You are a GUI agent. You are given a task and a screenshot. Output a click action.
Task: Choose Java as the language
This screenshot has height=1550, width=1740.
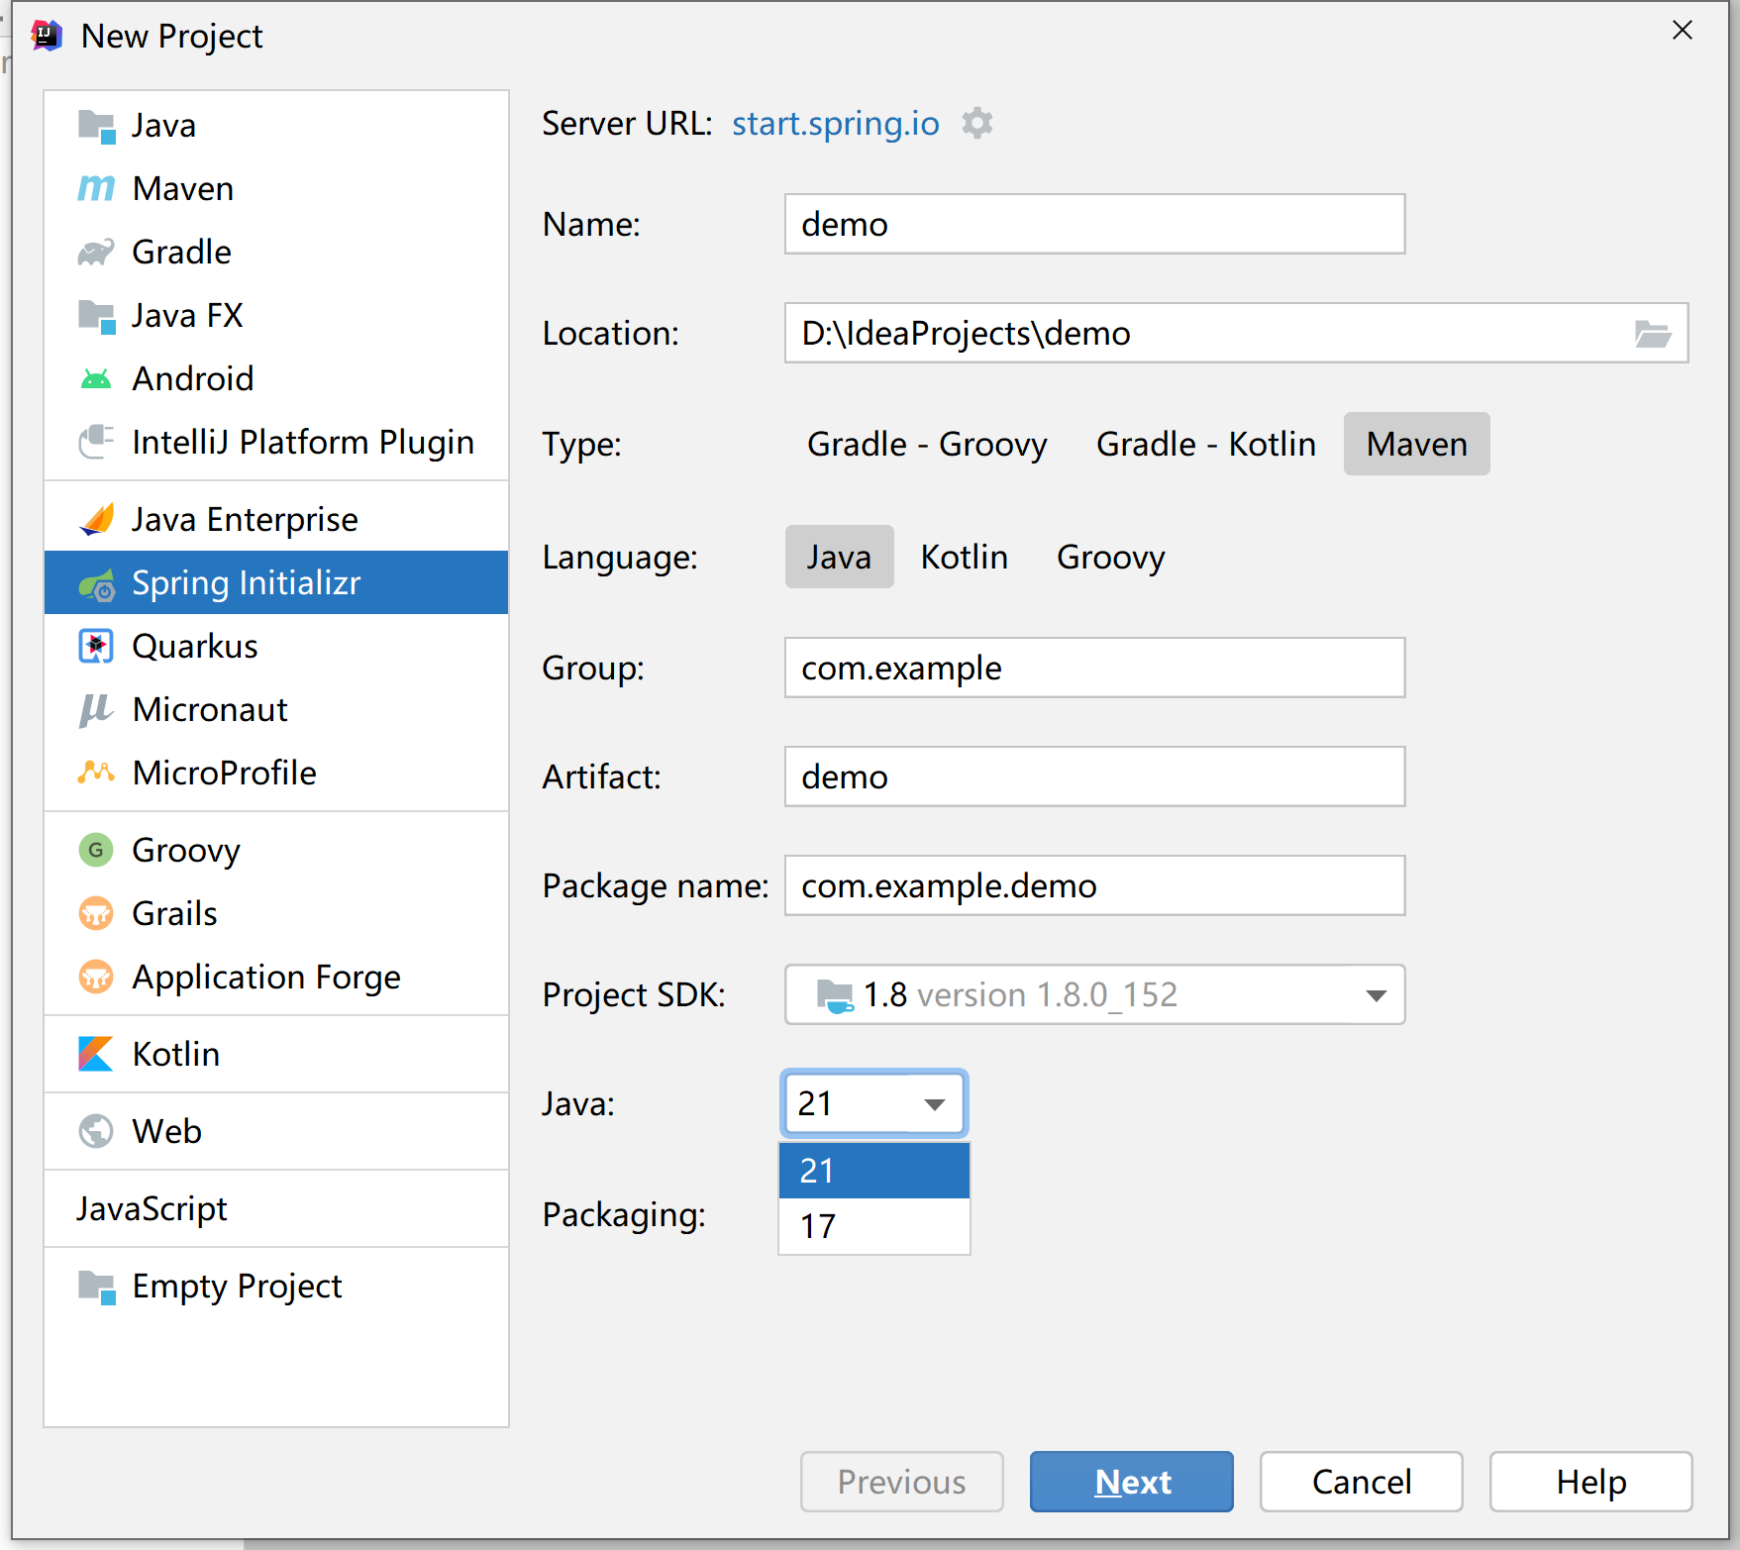(839, 557)
